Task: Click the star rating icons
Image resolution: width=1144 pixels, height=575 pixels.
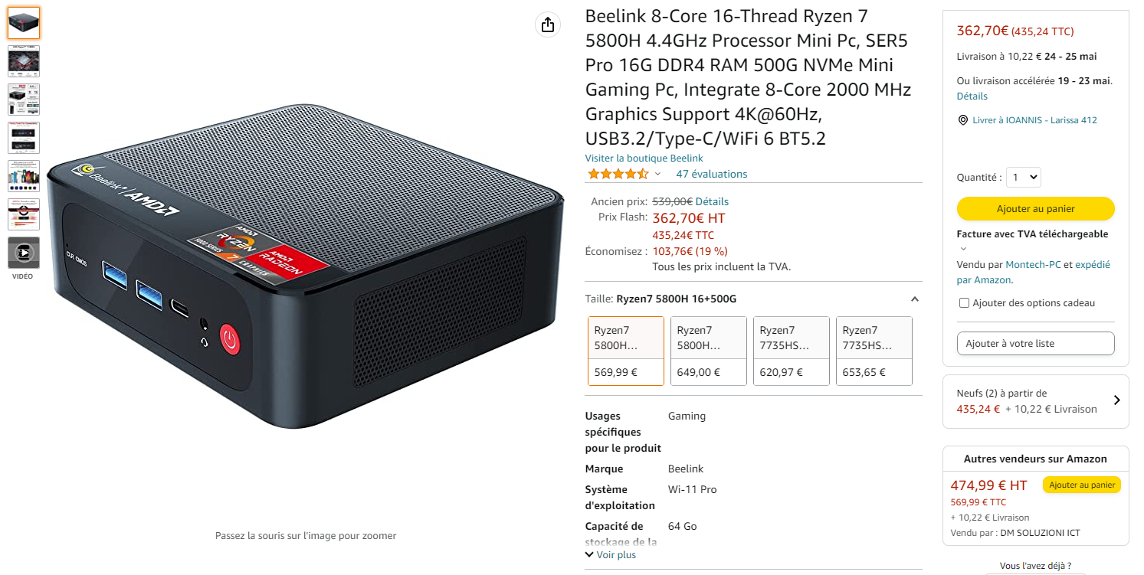Action: 618,174
